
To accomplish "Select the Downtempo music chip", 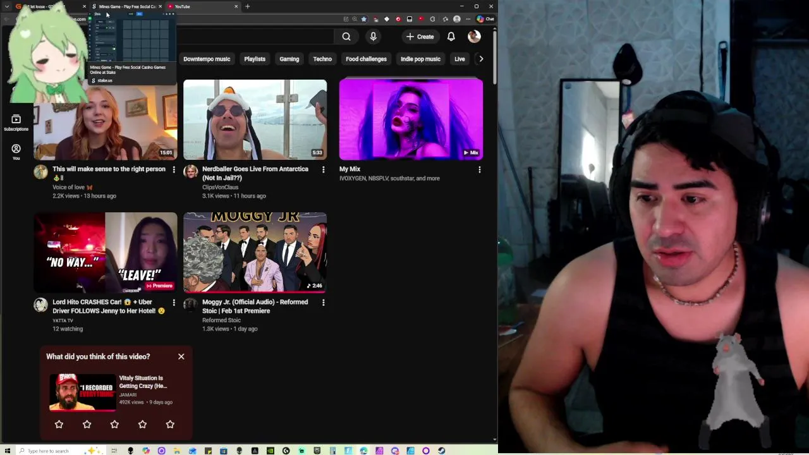I will coord(207,59).
